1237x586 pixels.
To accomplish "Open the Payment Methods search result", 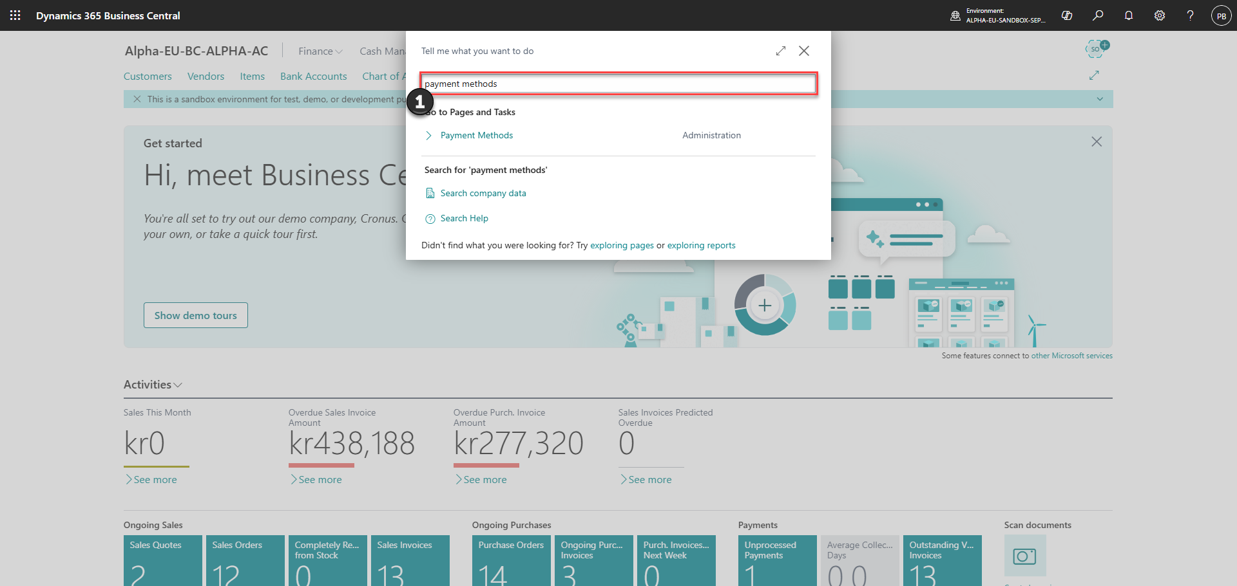I will point(477,136).
